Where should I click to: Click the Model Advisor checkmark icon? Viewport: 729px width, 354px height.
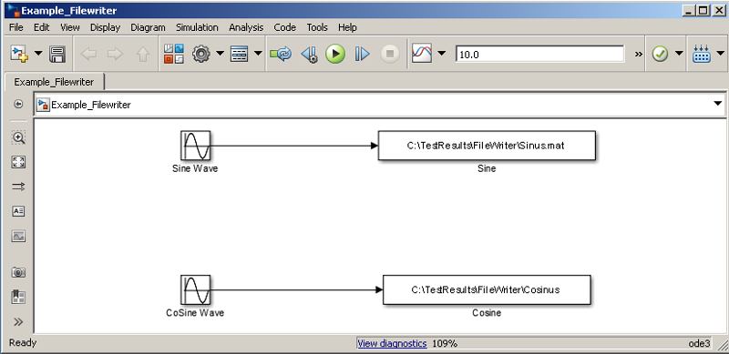pyautogui.click(x=660, y=55)
